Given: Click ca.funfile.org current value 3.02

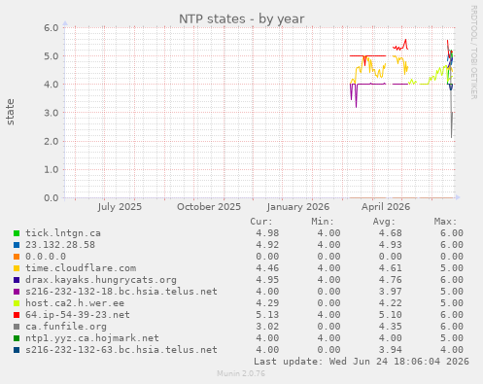Looking at the screenshot, I should click(267, 327).
